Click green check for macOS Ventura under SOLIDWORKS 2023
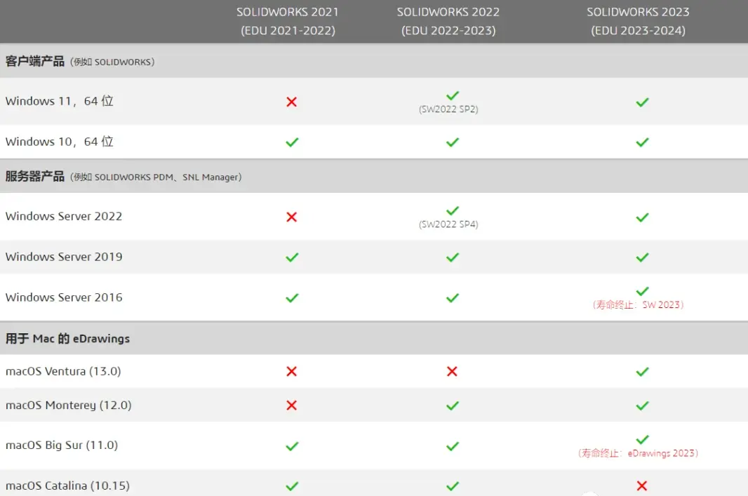The width and height of the screenshot is (748, 496). 642,372
